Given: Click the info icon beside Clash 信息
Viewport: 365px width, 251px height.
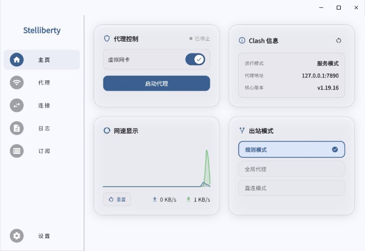Looking at the screenshot, I should (242, 41).
